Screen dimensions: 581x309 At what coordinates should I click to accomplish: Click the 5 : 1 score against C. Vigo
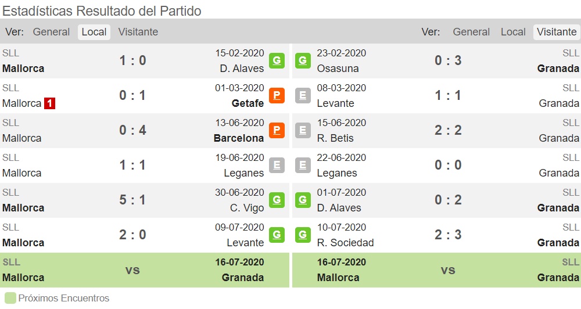tap(132, 200)
